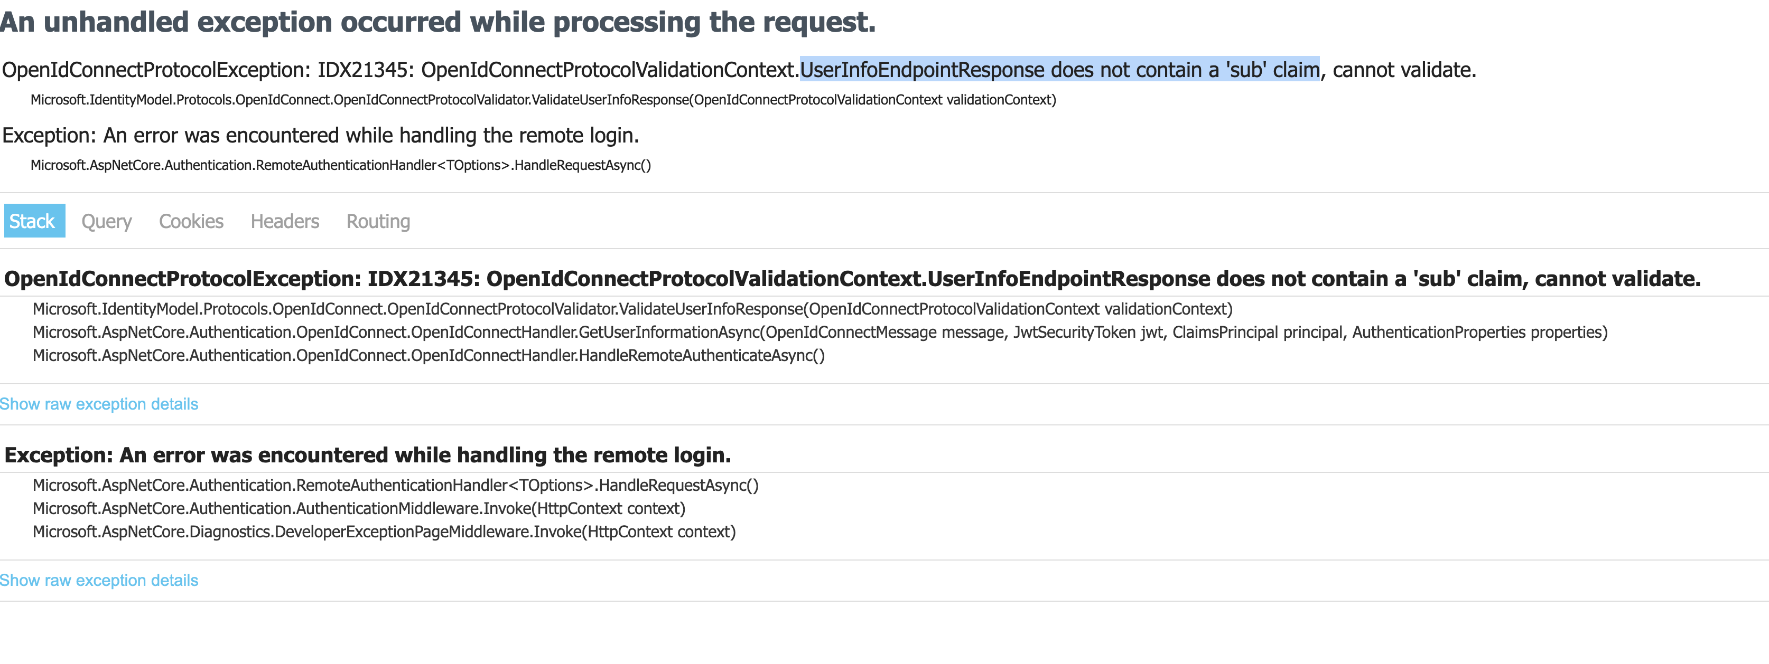This screenshot has height=664, width=1769.
Task: Click the HandleRequestAsync stack frame
Action: click(396, 485)
